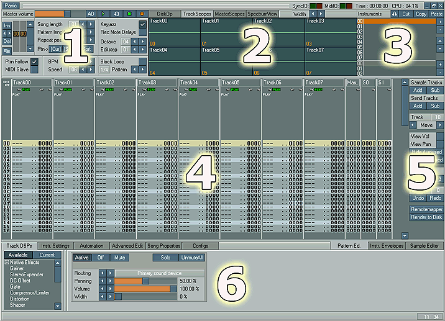The image size is (445, 321).
Task: Decrease Speed with the left arrow
Action: [83, 70]
